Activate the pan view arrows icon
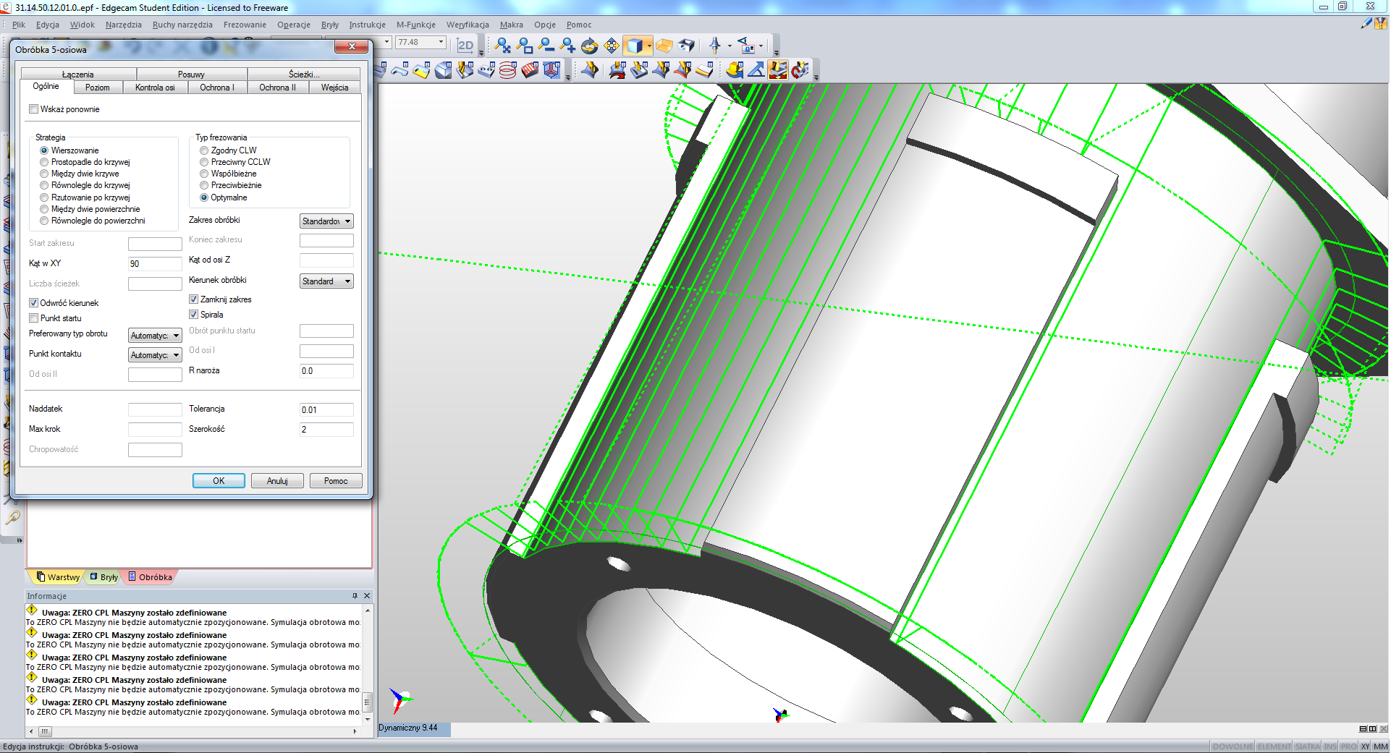This screenshot has height=753, width=1391. [611, 46]
